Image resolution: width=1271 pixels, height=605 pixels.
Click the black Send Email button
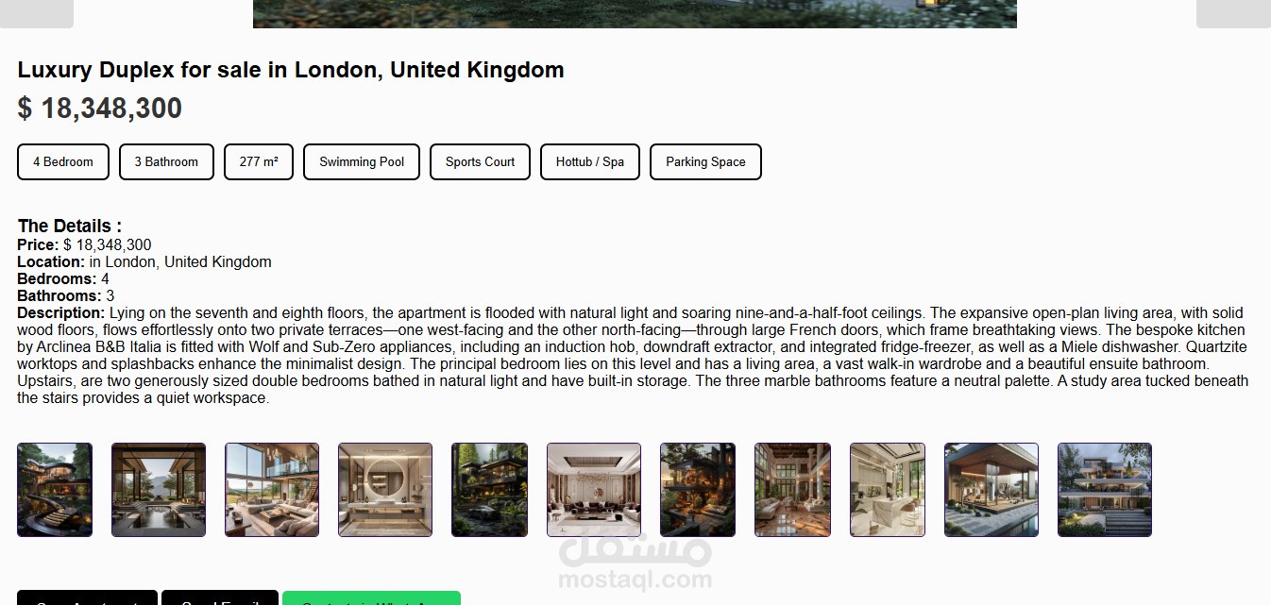click(x=220, y=598)
